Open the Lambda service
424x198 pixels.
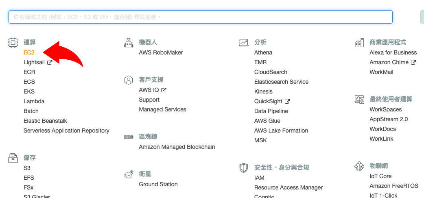pos(34,101)
